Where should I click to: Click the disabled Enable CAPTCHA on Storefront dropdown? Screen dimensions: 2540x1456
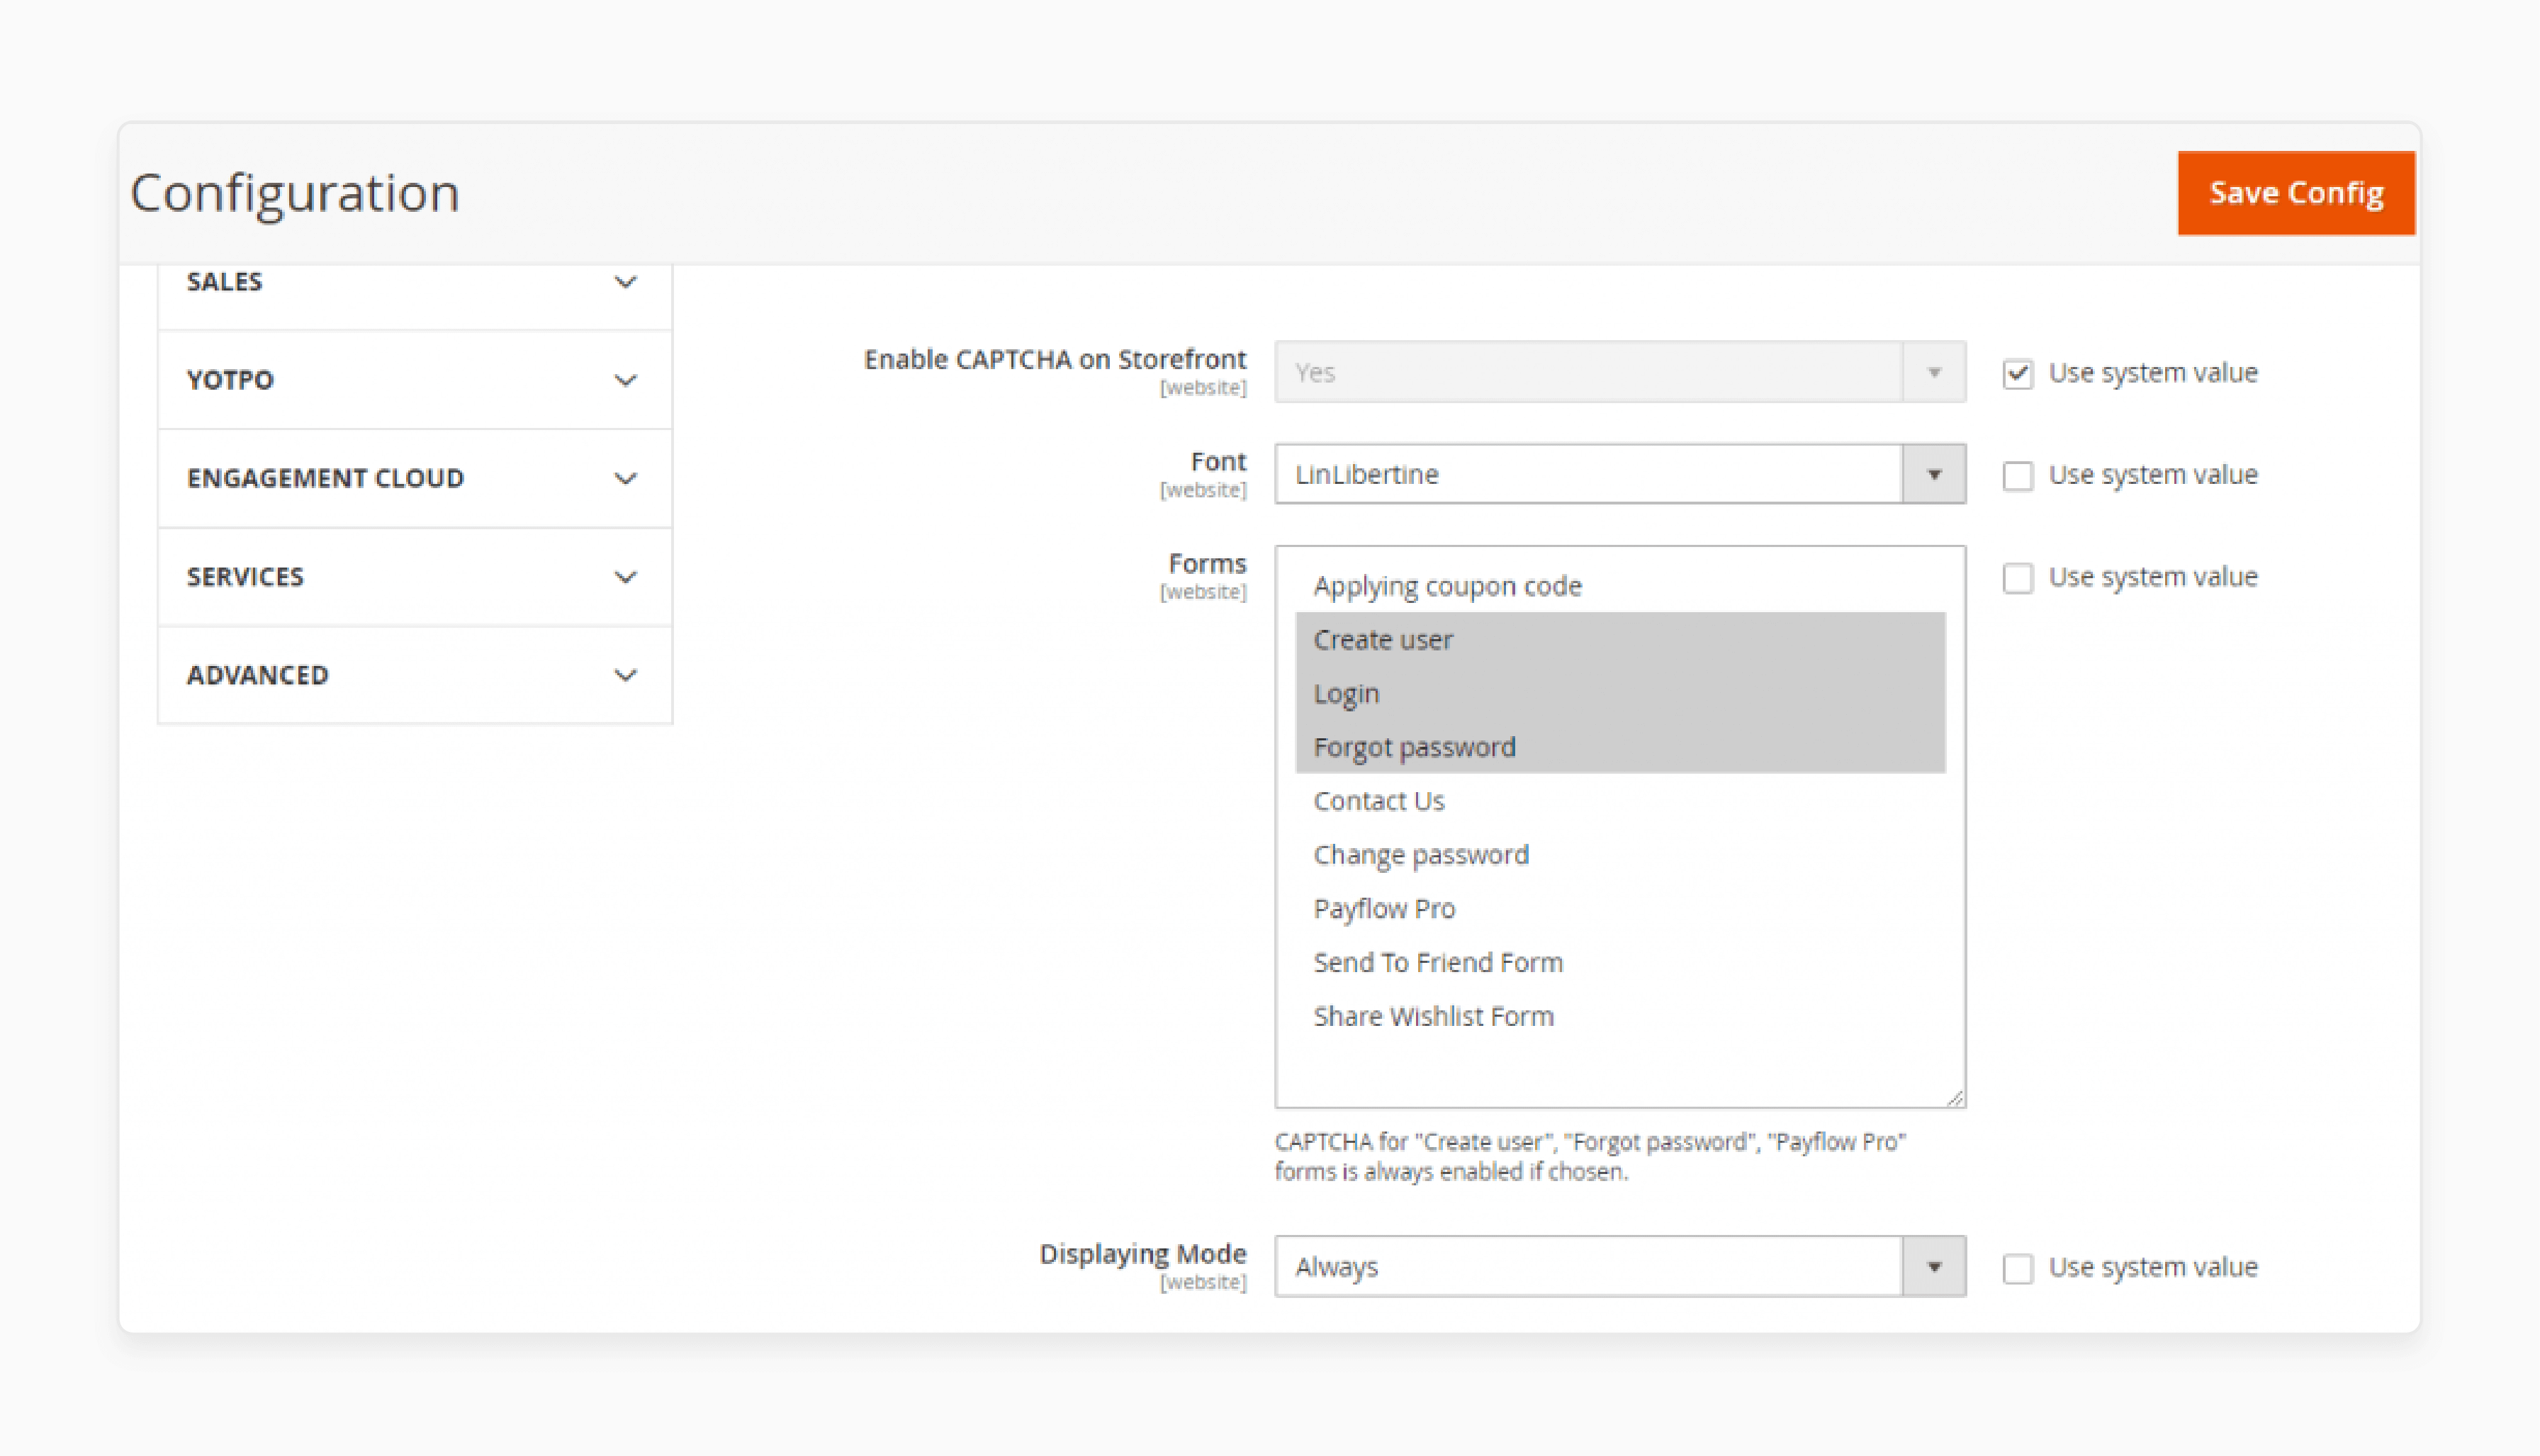pyautogui.click(x=1620, y=372)
